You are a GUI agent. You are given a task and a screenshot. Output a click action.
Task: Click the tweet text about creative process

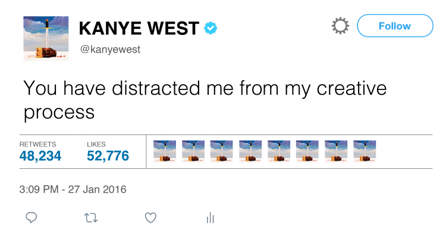pos(205,100)
